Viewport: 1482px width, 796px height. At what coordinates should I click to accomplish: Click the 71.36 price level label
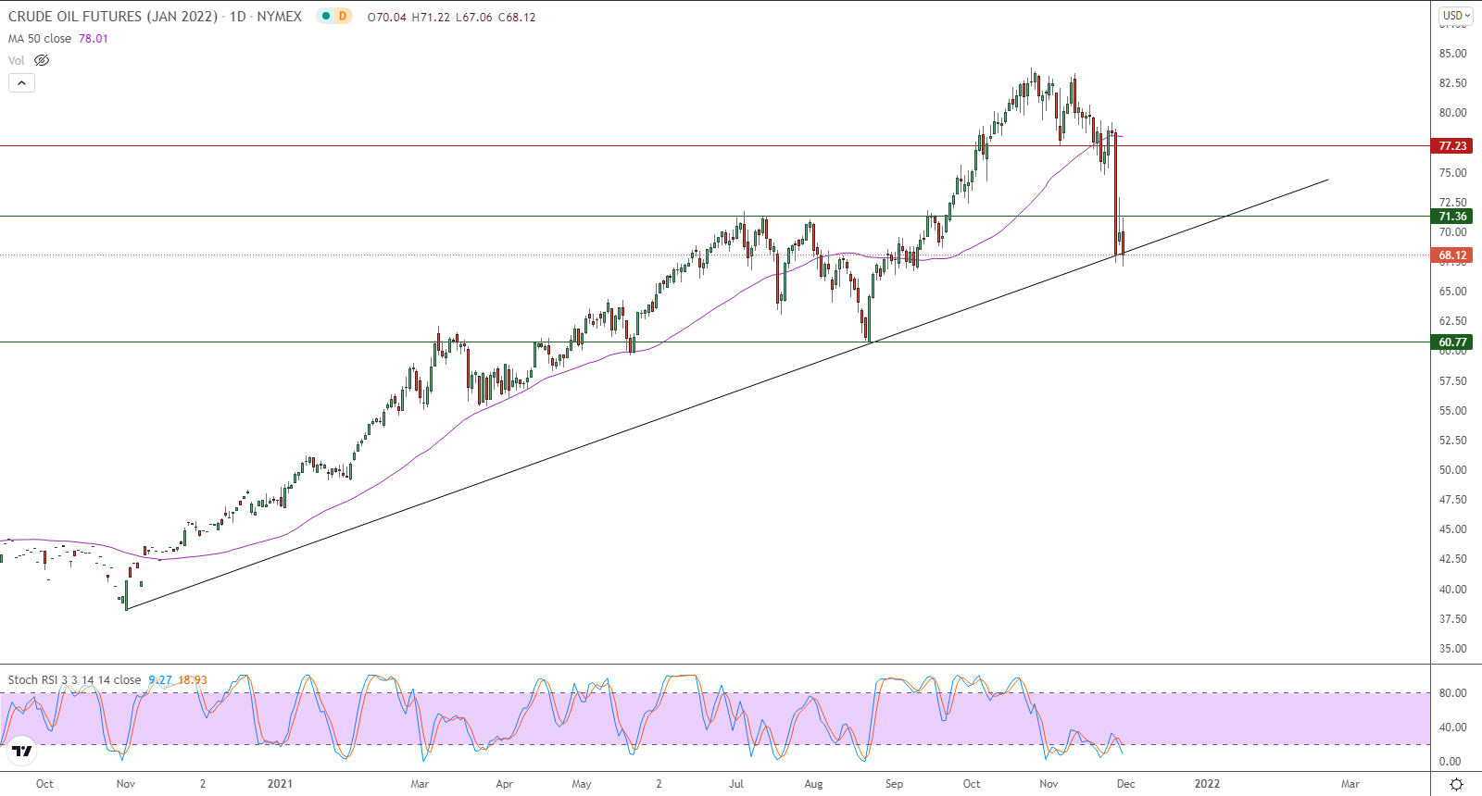[1452, 217]
